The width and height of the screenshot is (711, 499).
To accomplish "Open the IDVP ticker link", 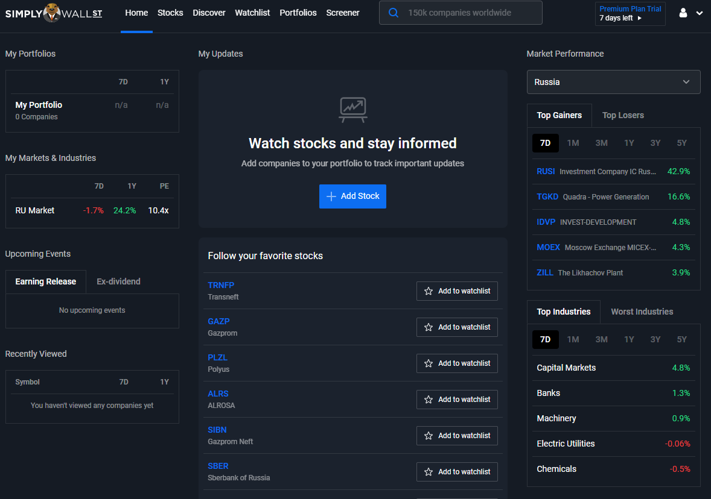I will pos(546,222).
